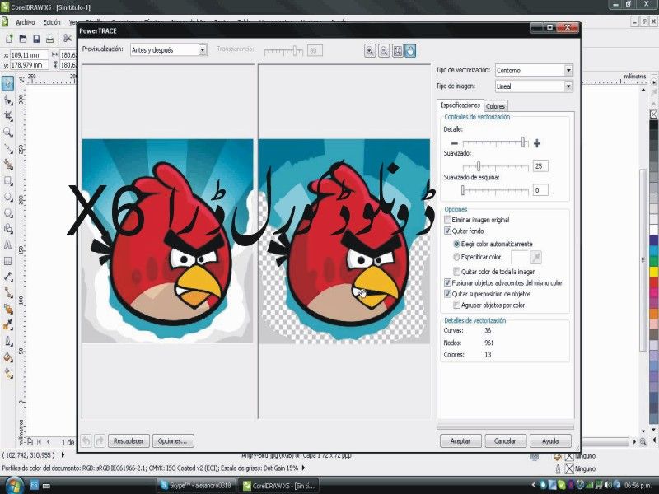Click the Cancelar button

click(505, 440)
